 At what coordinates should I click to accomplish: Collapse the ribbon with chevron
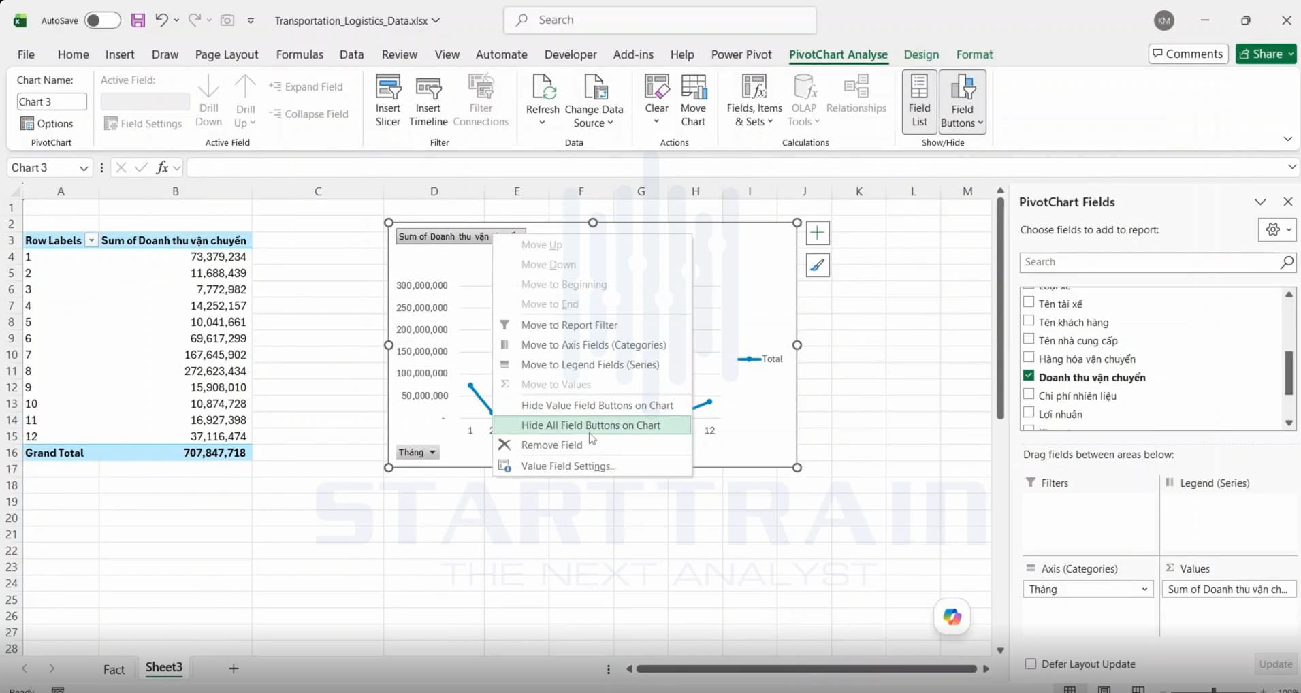pyautogui.click(x=1287, y=139)
